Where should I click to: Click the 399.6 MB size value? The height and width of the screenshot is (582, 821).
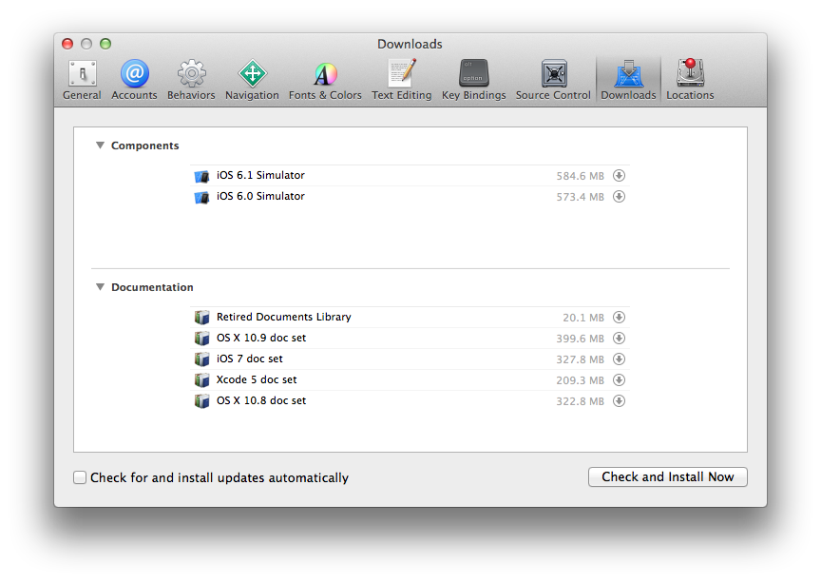[x=581, y=339]
